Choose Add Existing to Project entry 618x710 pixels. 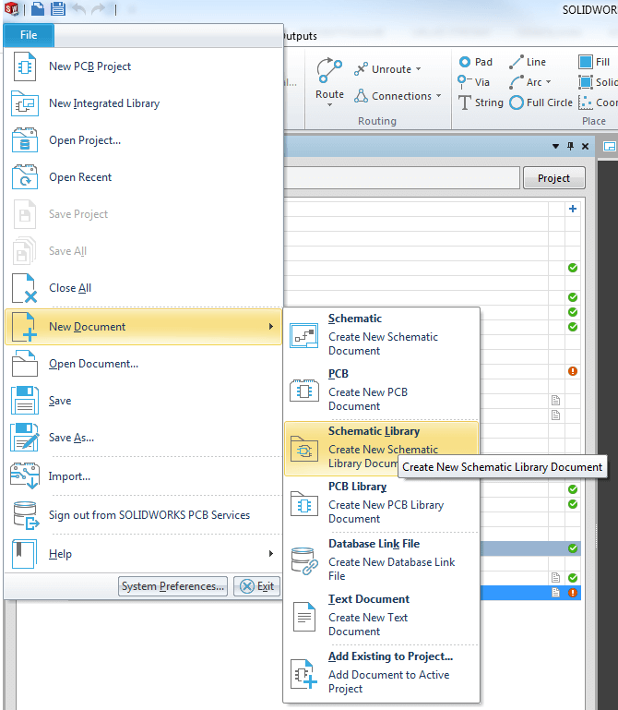(x=381, y=673)
